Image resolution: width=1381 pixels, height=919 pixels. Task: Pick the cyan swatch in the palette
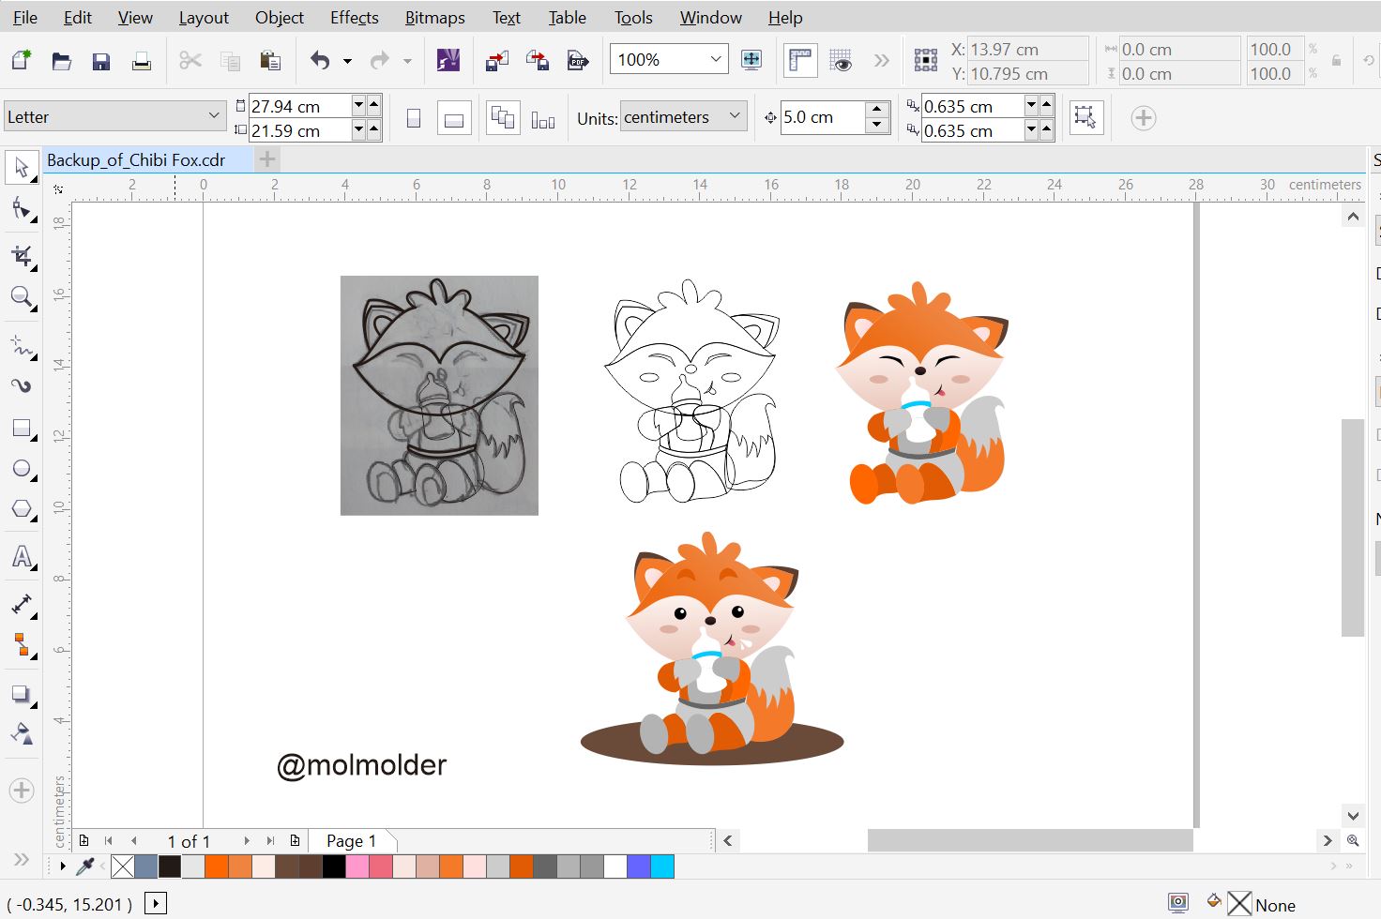(x=662, y=866)
